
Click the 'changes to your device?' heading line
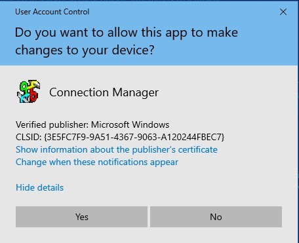click(85, 50)
